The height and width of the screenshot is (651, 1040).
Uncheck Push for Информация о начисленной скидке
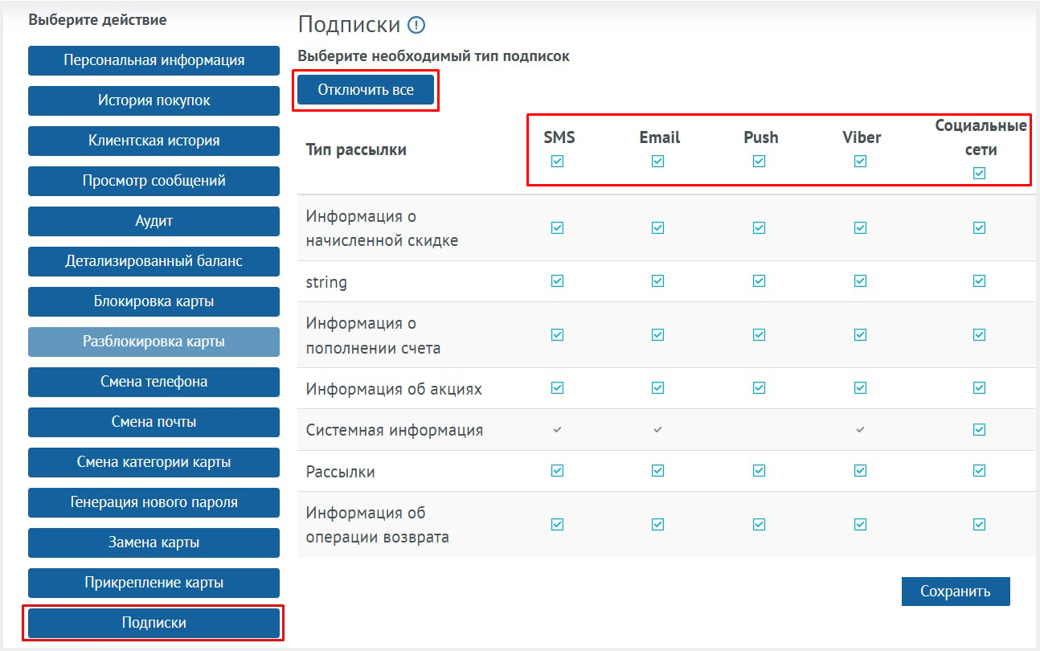click(x=760, y=227)
